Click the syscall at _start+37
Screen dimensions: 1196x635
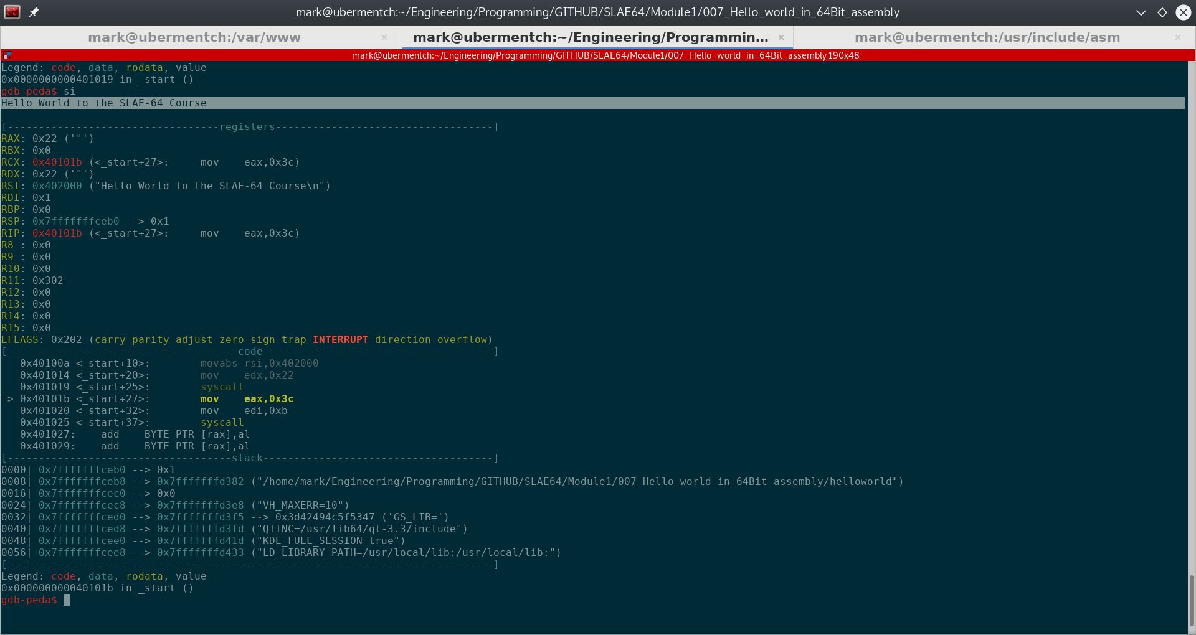[222, 423]
